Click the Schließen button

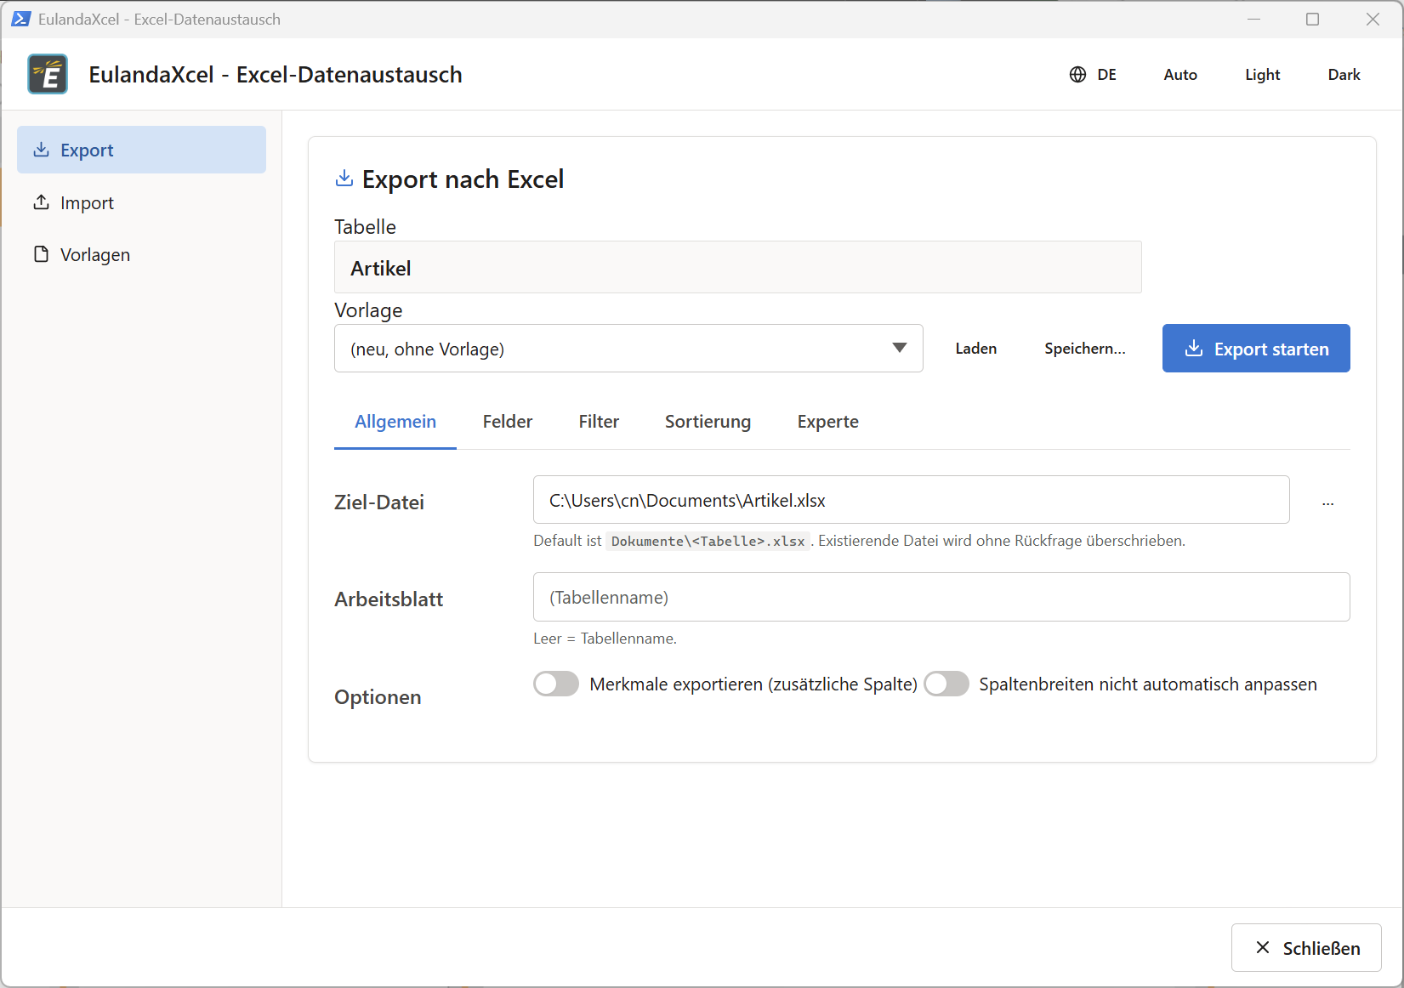(x=1306, y=948)
